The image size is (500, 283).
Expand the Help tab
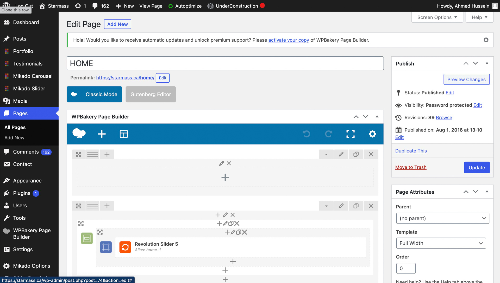(x=479, y=17)
